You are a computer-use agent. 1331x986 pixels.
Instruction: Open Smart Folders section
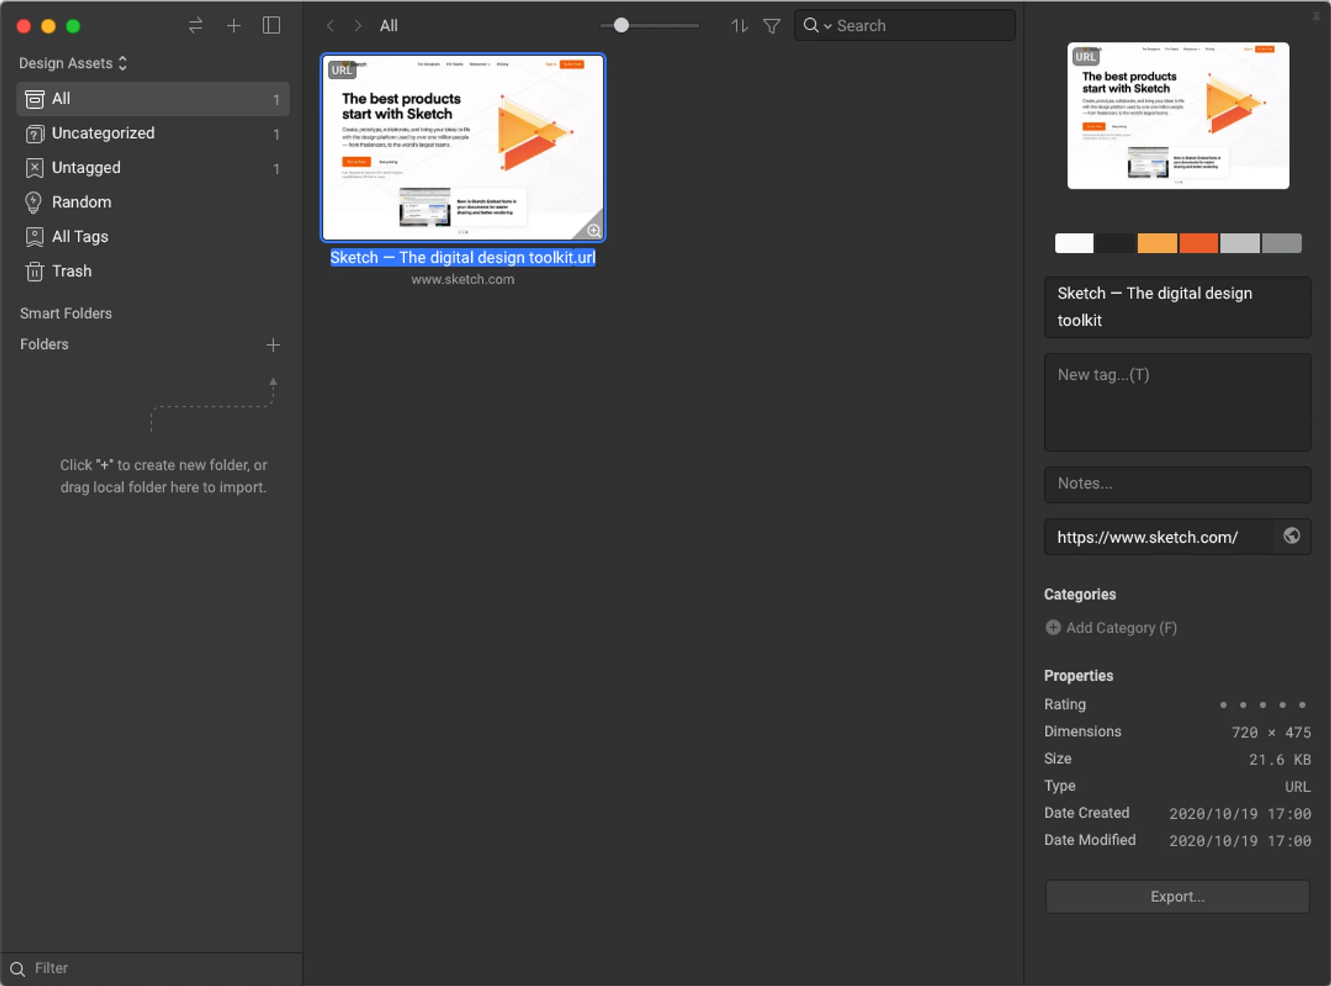coord(66,313)
